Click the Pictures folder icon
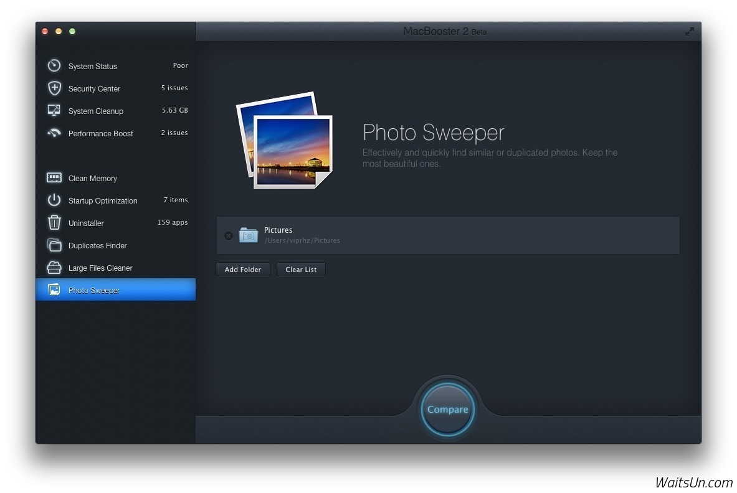The width and height of the screenshot is (737, 493). point(249,235)
